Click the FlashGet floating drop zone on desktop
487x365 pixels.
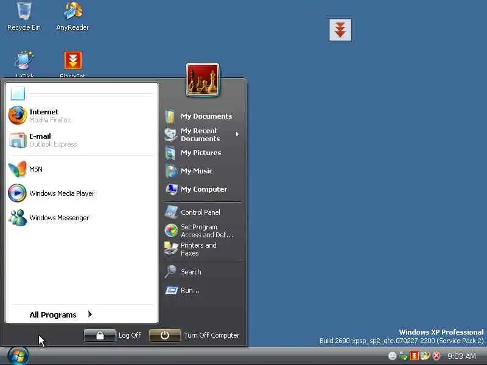coord(340,30)
